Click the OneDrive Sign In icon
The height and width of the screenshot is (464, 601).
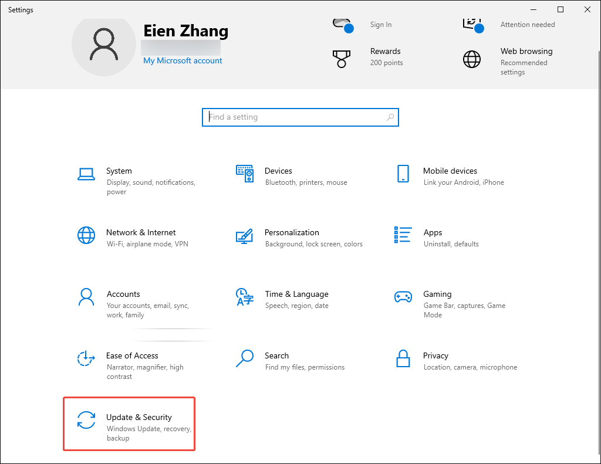pyautogui.click(x=343, y=23)
